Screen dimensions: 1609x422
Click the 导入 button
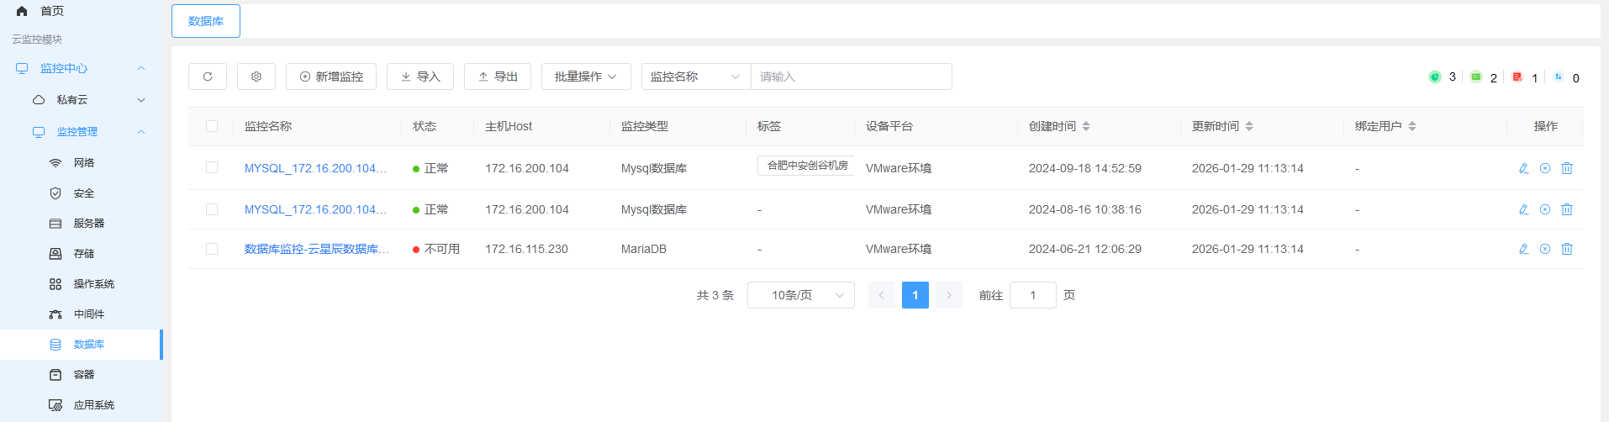point(420,76)
